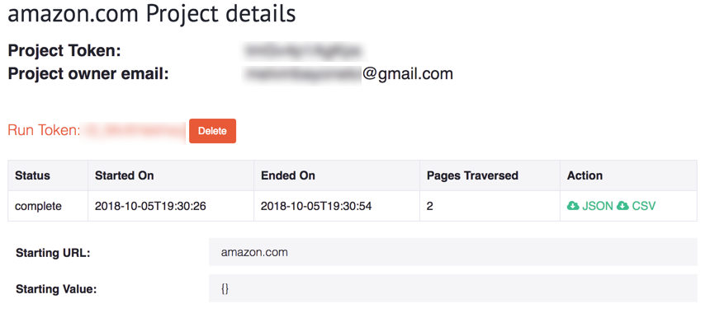This screenshot has height=313, width=710.
Task: Select the Action column header
Action: tap(585, 175)
